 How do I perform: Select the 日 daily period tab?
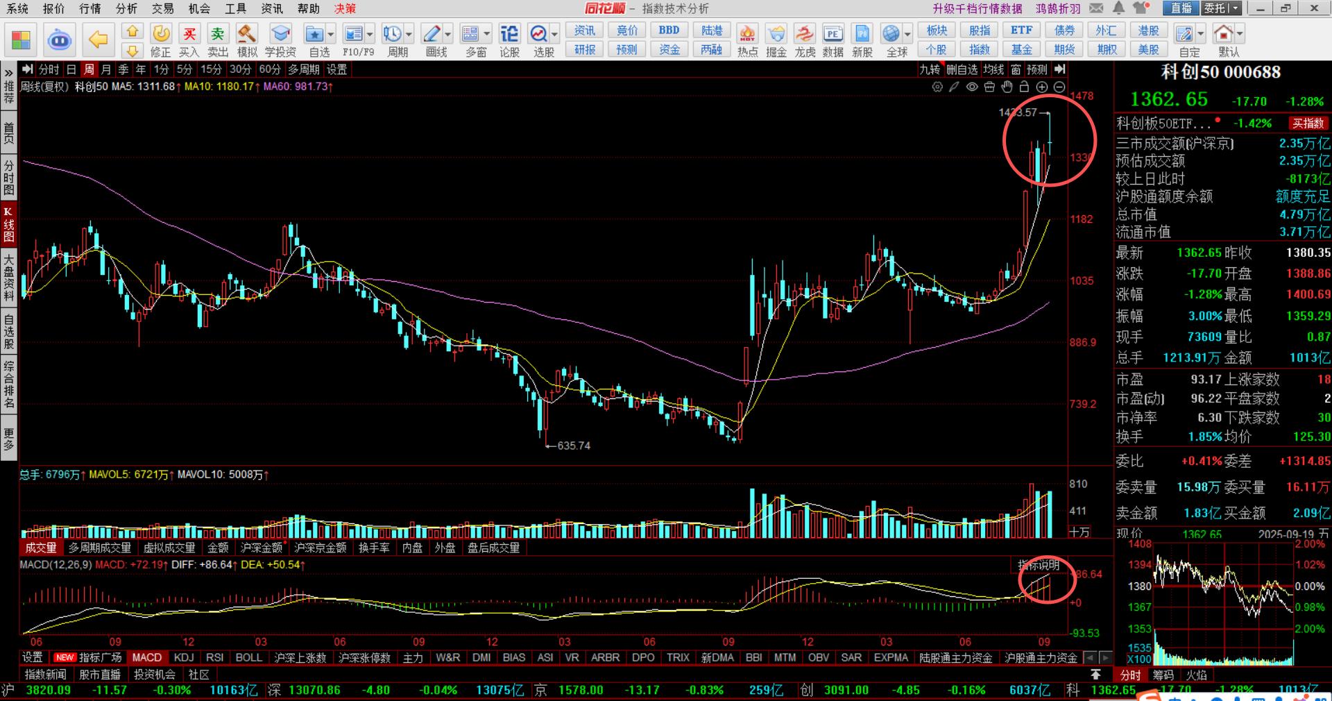pos(71,69)
